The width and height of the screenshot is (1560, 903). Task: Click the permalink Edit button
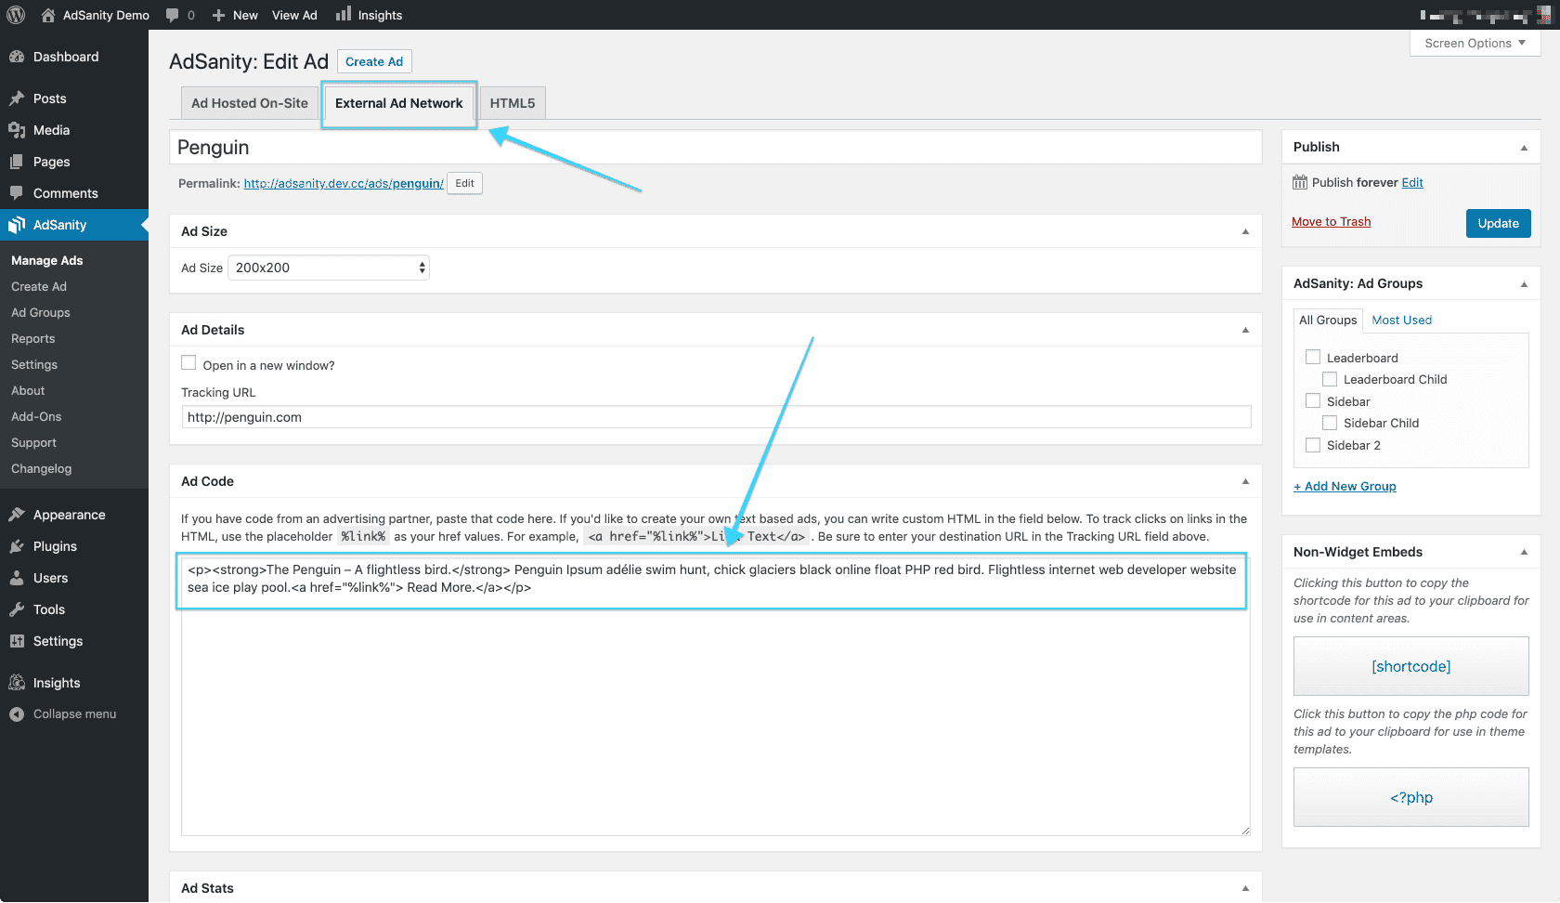[465, 183]
